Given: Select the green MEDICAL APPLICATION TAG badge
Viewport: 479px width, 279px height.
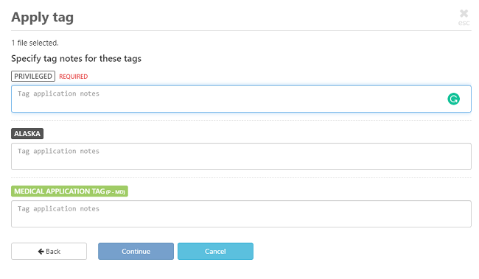Looking at the screenshot, I should [69, 191].
